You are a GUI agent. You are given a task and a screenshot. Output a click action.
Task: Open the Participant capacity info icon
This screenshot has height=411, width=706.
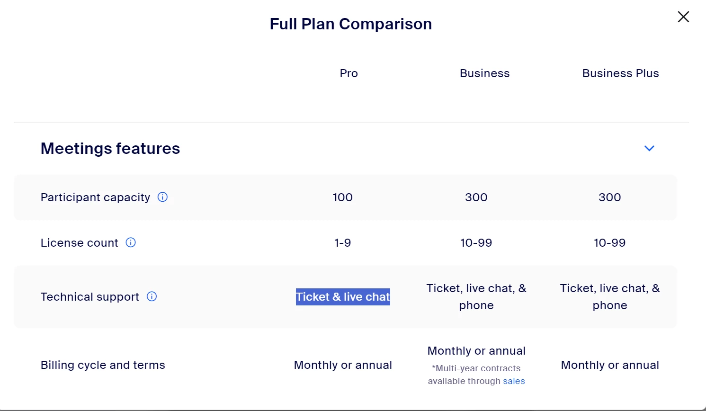[x=162, y=197]
